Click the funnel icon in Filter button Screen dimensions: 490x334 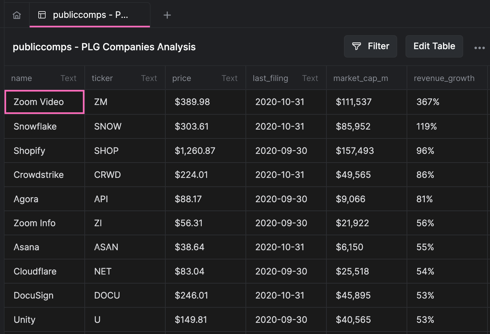[356, 46]
